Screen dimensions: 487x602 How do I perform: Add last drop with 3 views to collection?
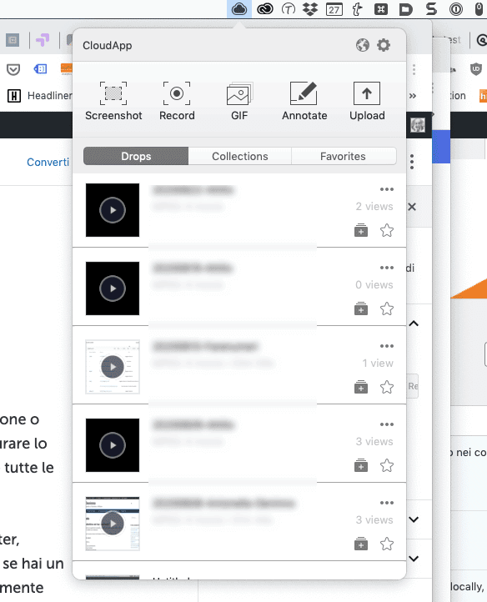coord(361,544)
